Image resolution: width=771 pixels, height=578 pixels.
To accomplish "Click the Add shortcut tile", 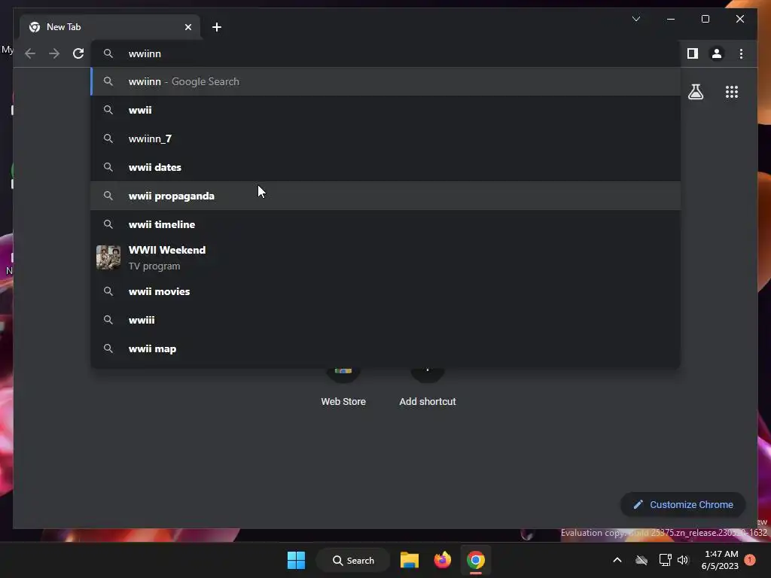I will (428, 388).
